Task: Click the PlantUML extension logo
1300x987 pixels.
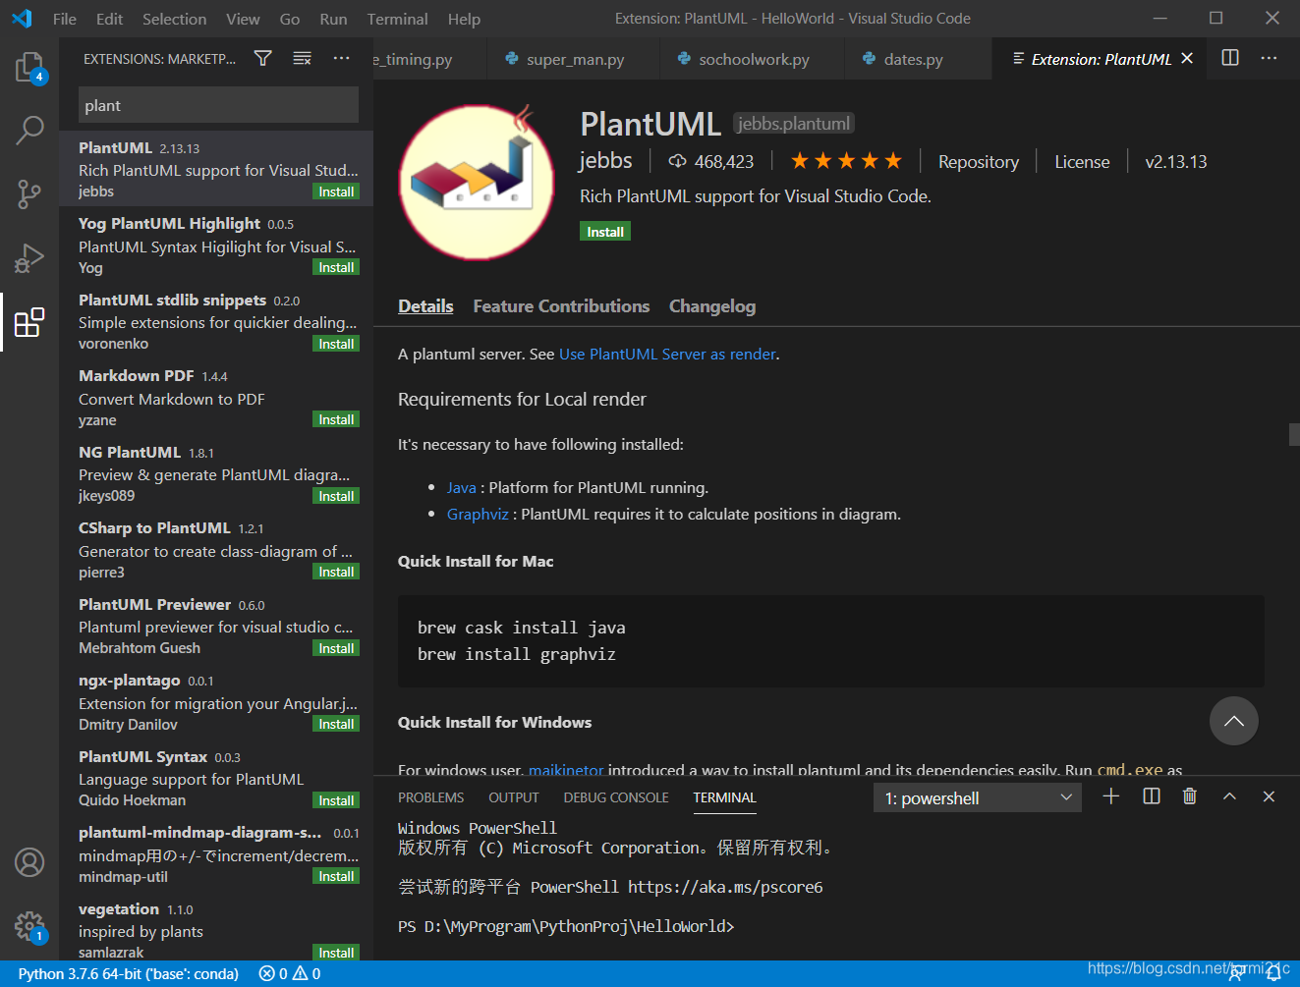Action: point(478,182)
